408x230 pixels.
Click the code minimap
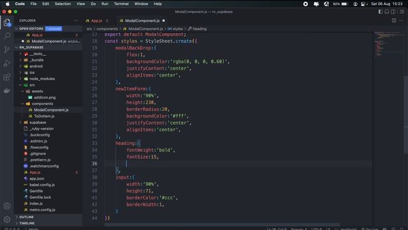388,44
